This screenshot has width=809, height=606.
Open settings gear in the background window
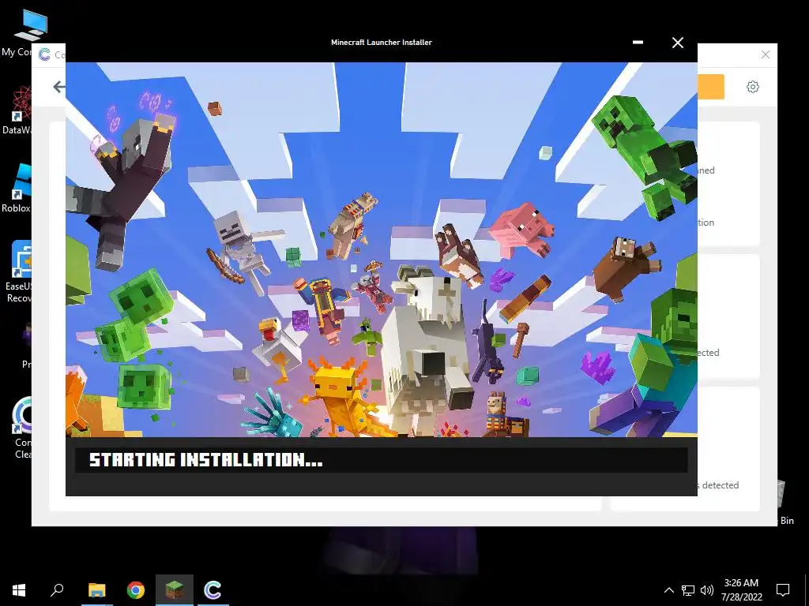(x=753, y=87)
